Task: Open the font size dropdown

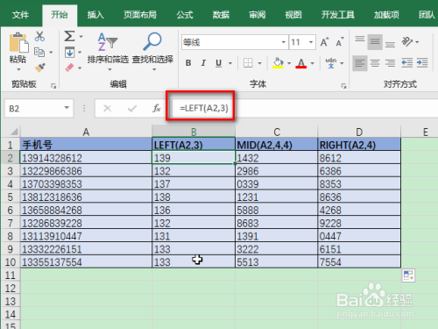Action: point(311,42)
